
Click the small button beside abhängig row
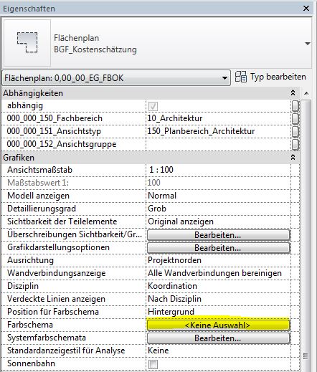pyautogui.click(x=295, y=106)
